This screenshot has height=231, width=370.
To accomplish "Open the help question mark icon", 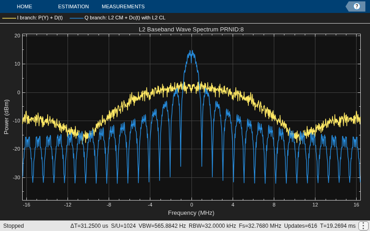I will click(357, 6).
